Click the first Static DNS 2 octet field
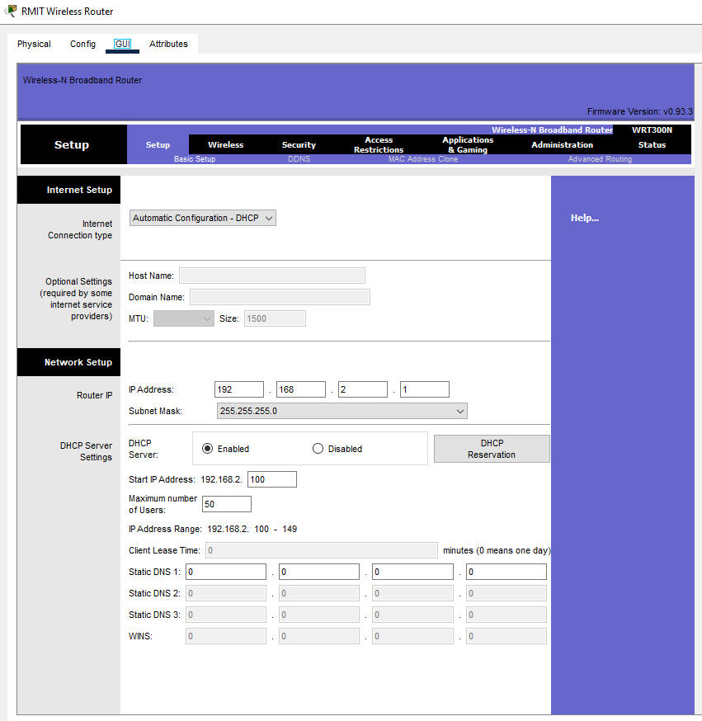This screenshot has width=702, height=721. (x=226, y=593)
